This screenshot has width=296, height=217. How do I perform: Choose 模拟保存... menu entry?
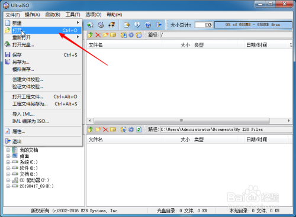point(43,69)
